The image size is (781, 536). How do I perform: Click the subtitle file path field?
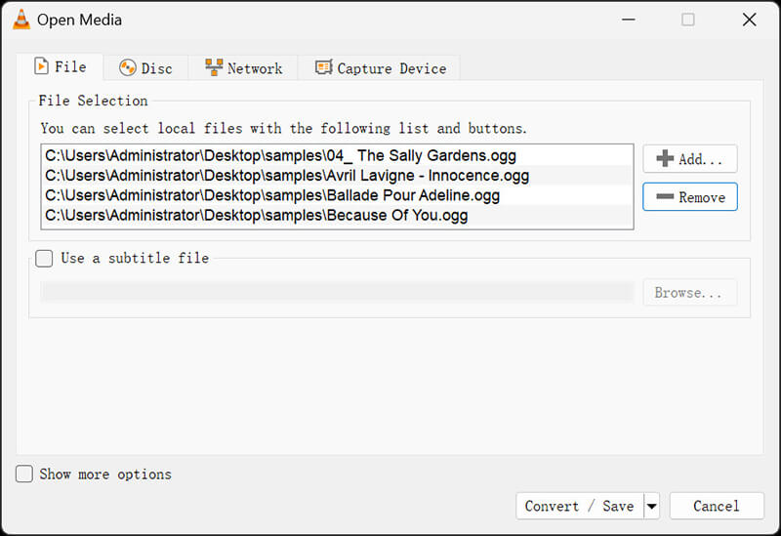tap(337, 292)
